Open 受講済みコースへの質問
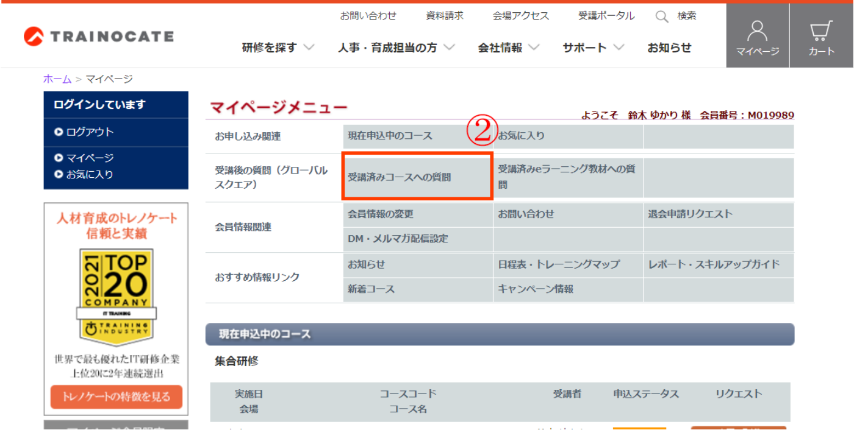The width and height of the screenshot is (854, 430). tap(418, 178)
